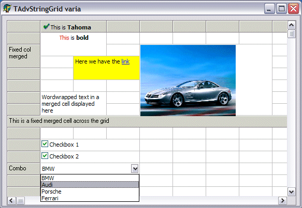302x208 pixels.
Task: Click the 'Checkbox 1' label text
Action: 64,145
